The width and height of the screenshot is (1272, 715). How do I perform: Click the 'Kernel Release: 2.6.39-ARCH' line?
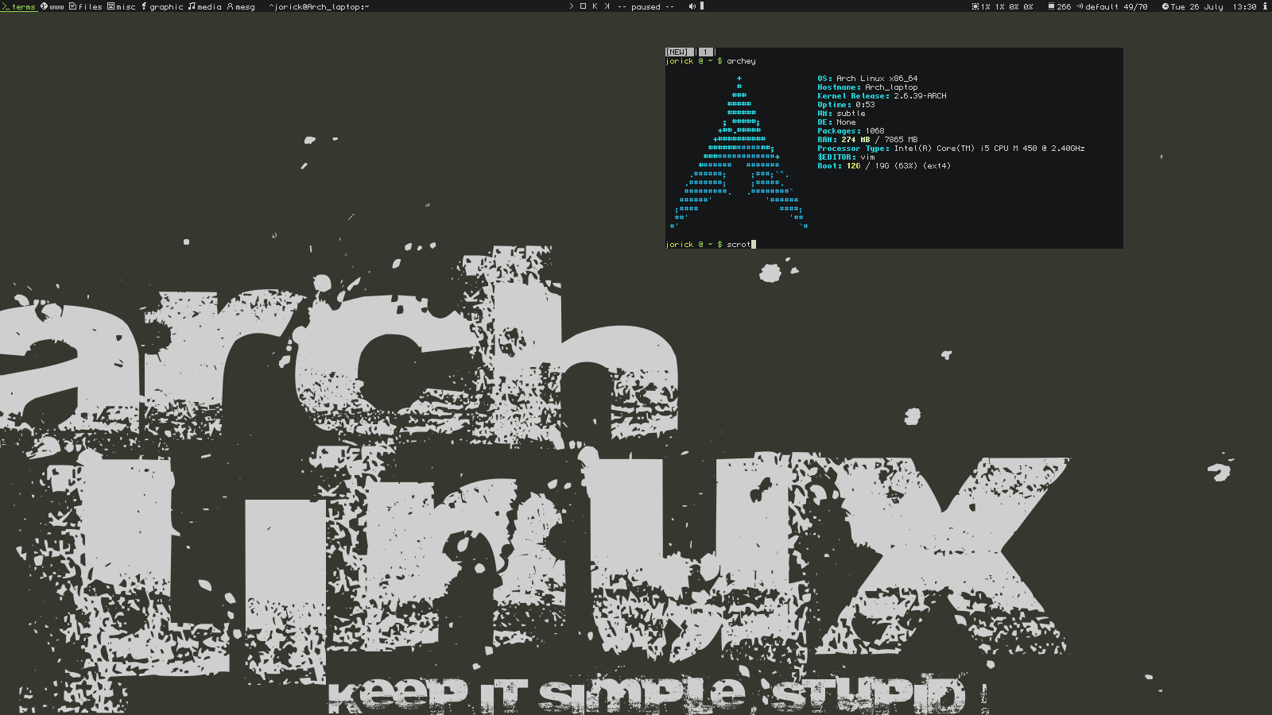882,96
